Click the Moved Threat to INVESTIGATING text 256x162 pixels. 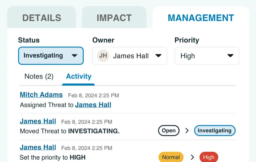[70, 131]
